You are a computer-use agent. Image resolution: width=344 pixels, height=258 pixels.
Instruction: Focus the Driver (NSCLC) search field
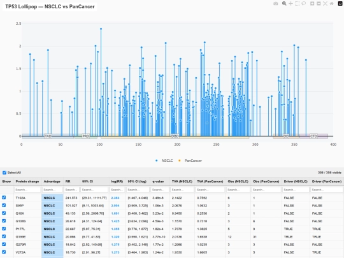(x=296, y=190)
